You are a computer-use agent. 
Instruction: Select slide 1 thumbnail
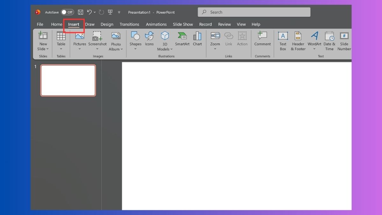click(68, 80)
